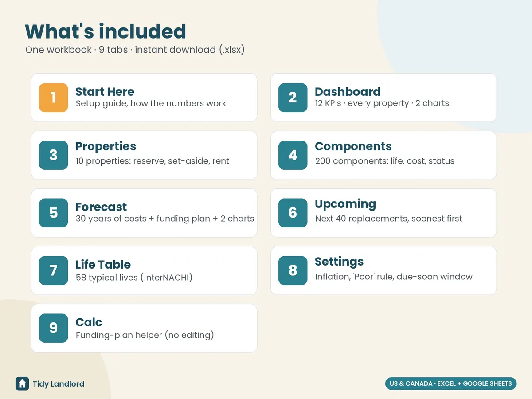Select '12 KPIs · every property · 2 charts'
This screenshot has height=399, width=532.
point(382,103)
